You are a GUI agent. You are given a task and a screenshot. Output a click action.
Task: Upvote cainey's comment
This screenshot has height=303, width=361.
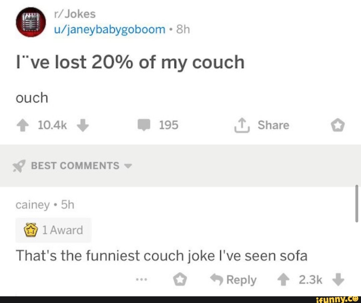pyautogui.click(x=283, y=280)
